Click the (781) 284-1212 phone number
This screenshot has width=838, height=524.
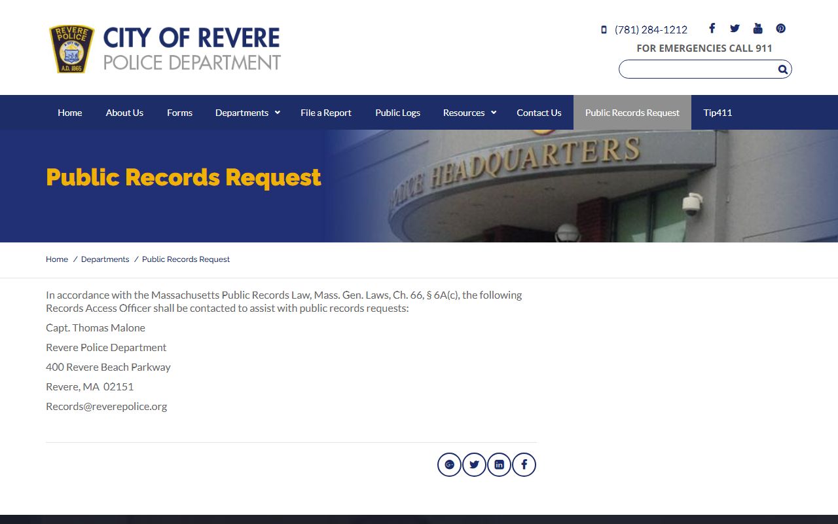(x=651, y=29)
